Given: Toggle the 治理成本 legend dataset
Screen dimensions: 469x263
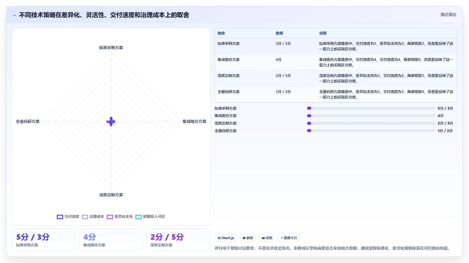Looking at the screenshot, I should click(x=93, y=217).
